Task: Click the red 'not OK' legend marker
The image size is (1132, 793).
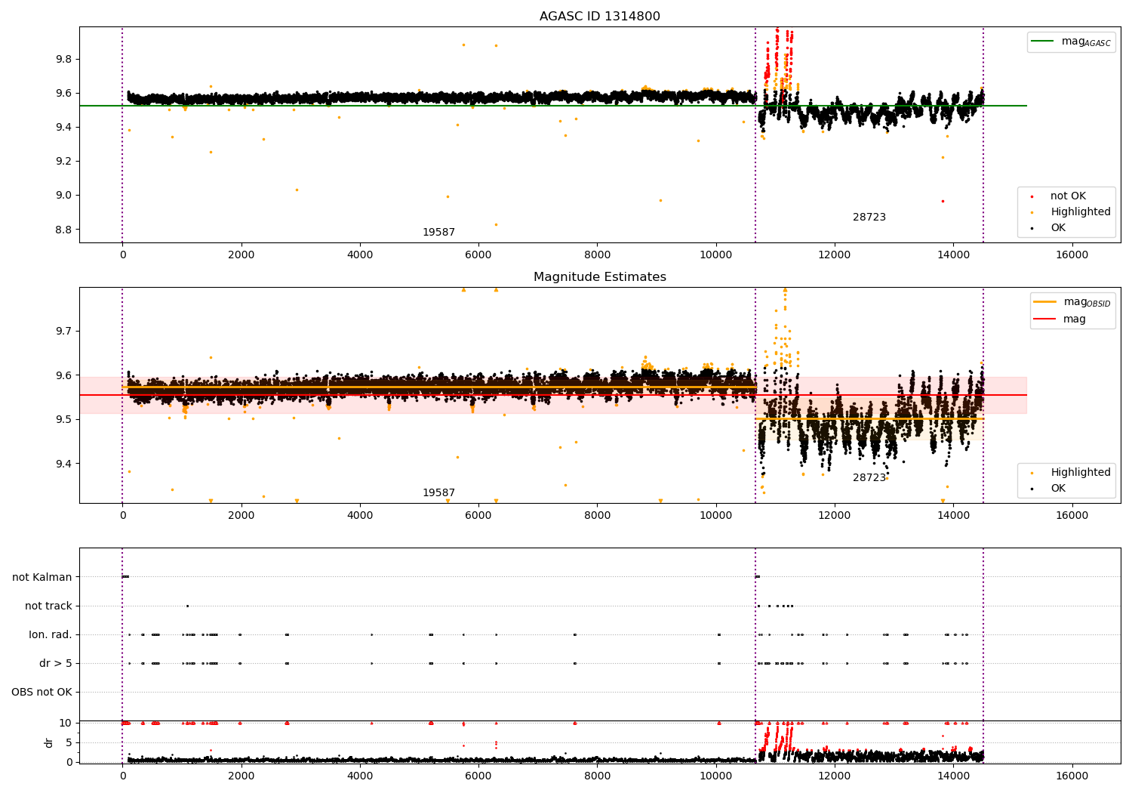Action: point(1032,196)
